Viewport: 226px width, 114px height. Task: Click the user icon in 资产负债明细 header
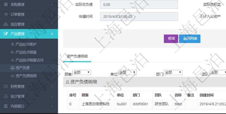[x=67, y=82]
